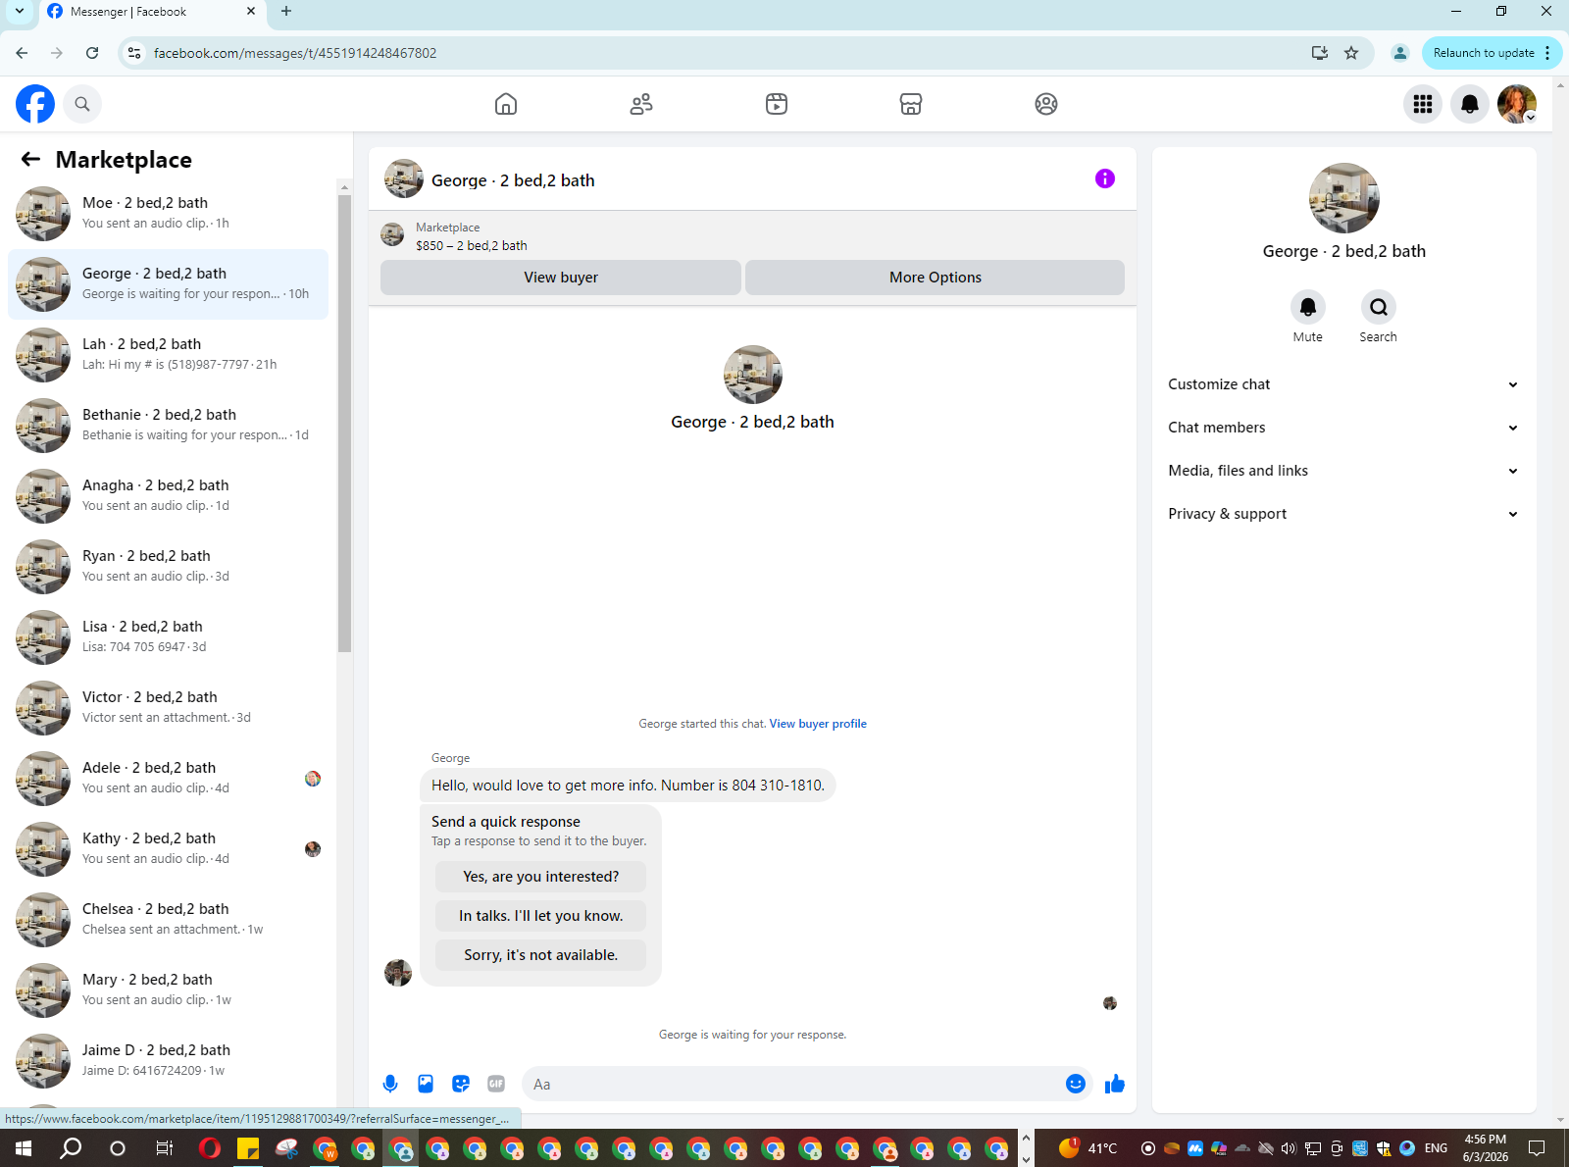Open Lah's 2 bed,2 bath conversation

click(169, 355)
